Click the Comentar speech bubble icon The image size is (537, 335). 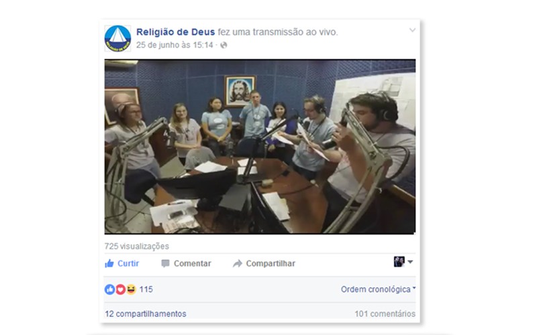165,263
